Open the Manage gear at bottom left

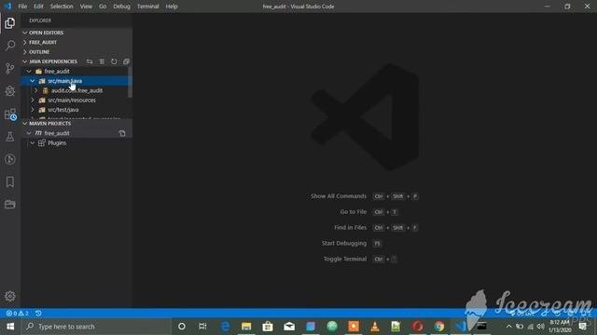tap(10, 296)
